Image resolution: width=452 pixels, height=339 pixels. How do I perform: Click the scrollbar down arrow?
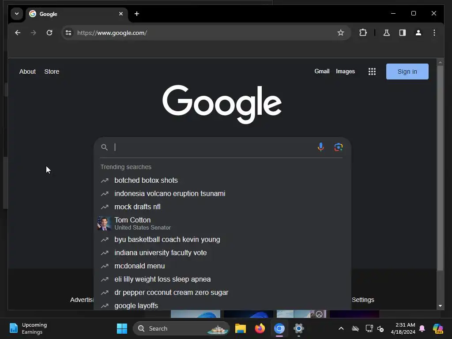440,306
